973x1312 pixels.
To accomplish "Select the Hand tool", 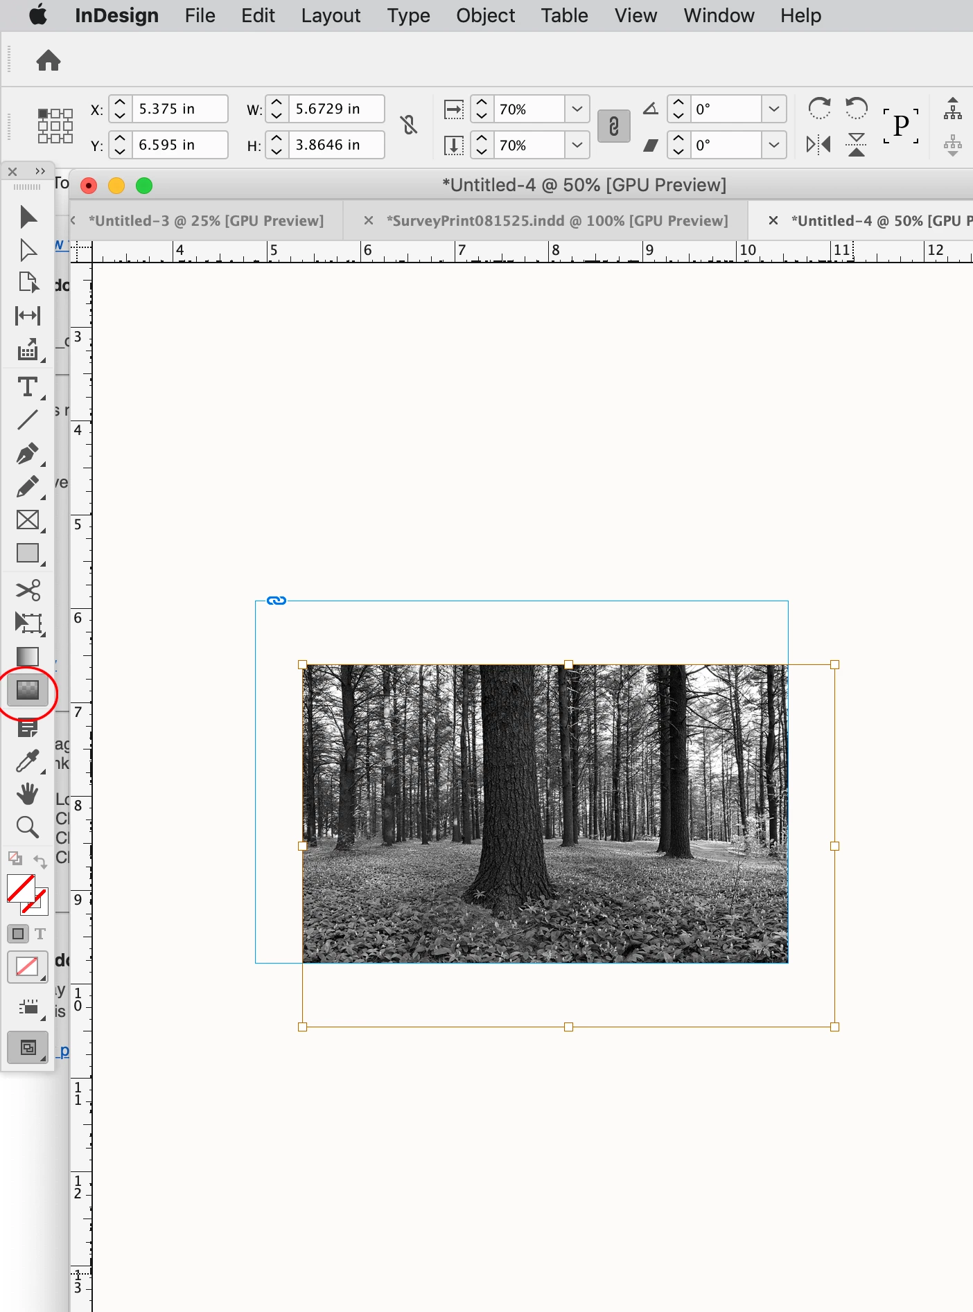I will point(28,794).
